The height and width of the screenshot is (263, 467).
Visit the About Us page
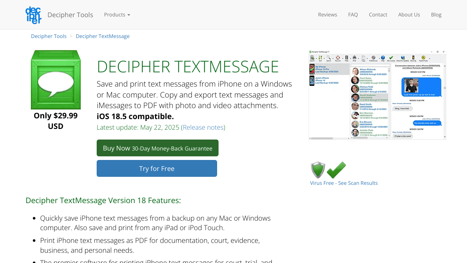click(409, 15)
